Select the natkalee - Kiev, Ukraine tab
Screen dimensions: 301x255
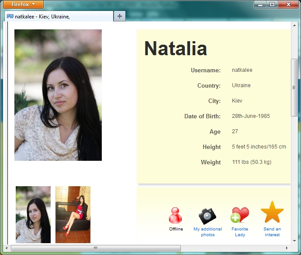(x=59, y=16)
